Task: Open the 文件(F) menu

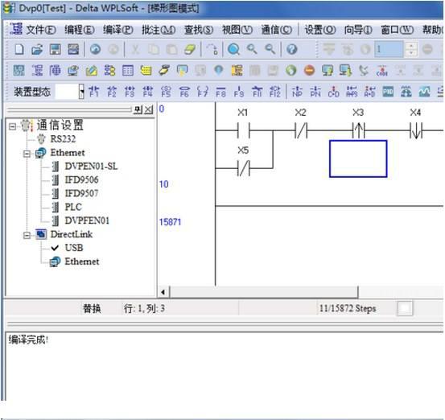Action: pyautogui.click(x=41, y=30)
